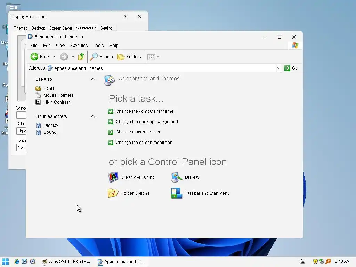This screenshot has width=356, height=267.
Task: Click Appearance and Th... taskbar button
Action: [122, 261]
